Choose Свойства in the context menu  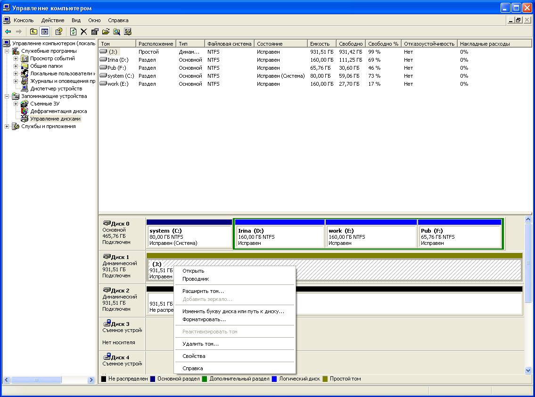point(234,356)
